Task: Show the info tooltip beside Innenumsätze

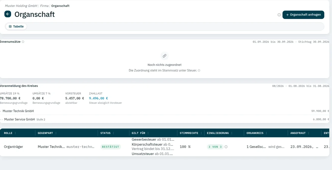Action: [x=23, y=42]
